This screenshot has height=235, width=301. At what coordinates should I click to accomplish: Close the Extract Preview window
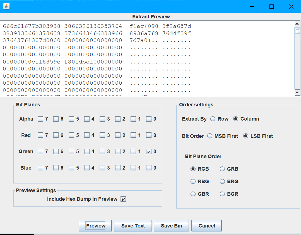pos(291,6)
